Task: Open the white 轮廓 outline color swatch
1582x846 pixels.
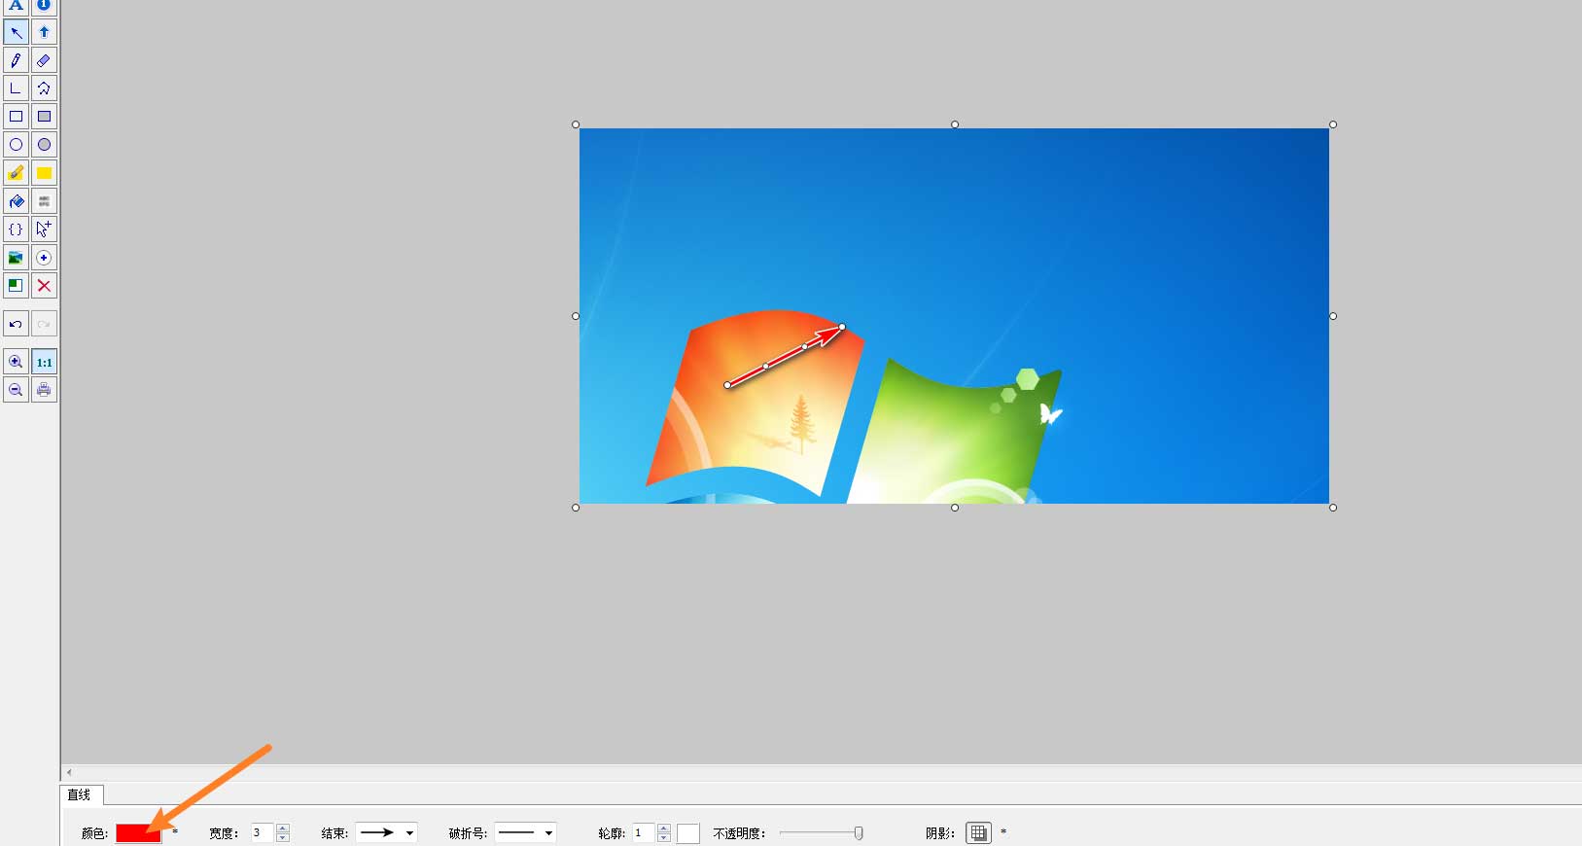Action: coord(688,833)
